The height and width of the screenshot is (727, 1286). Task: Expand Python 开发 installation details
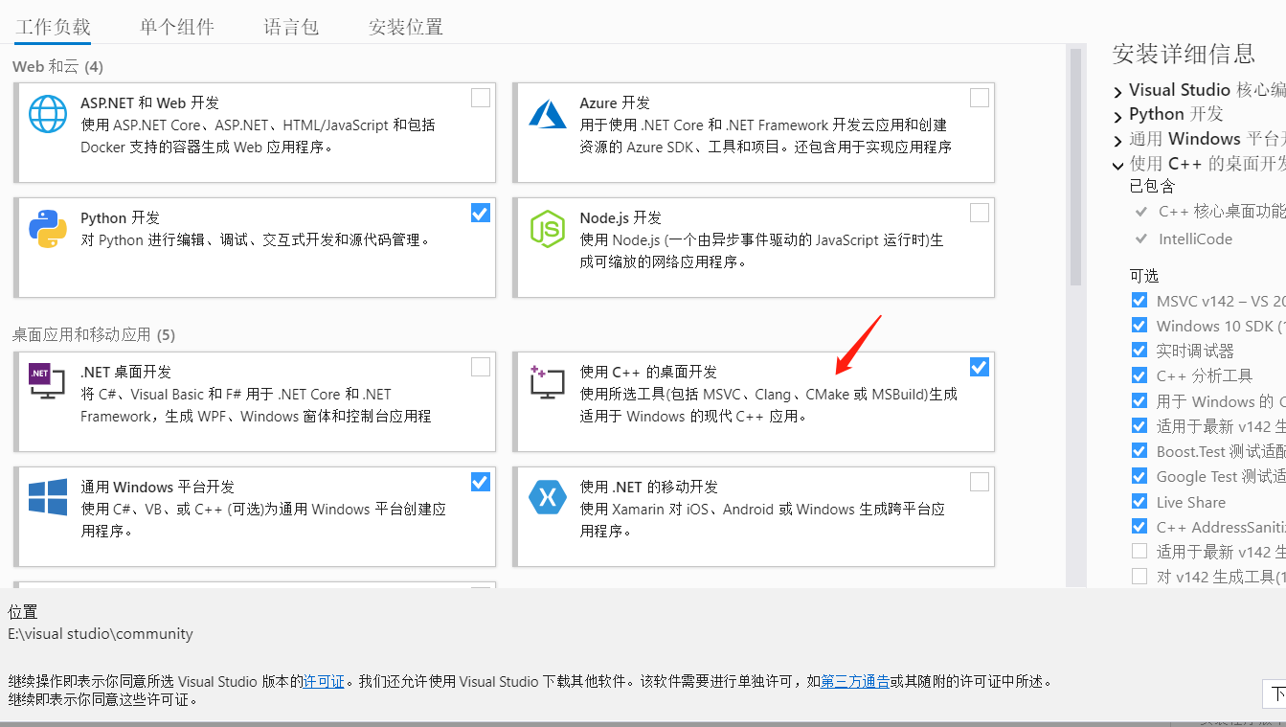coord(1118,116)
